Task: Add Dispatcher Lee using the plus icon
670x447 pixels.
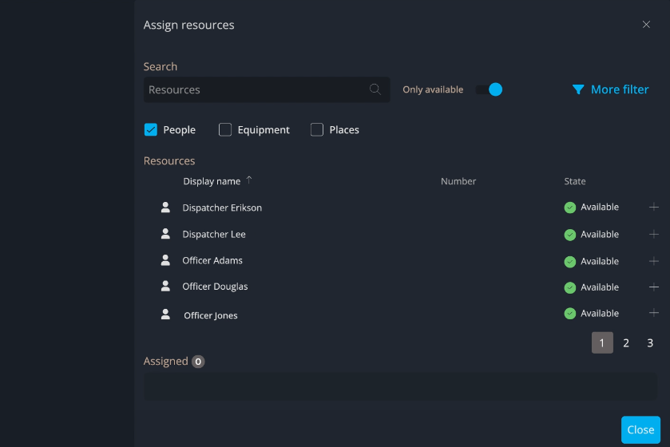Action: click(x=654, y=235)
